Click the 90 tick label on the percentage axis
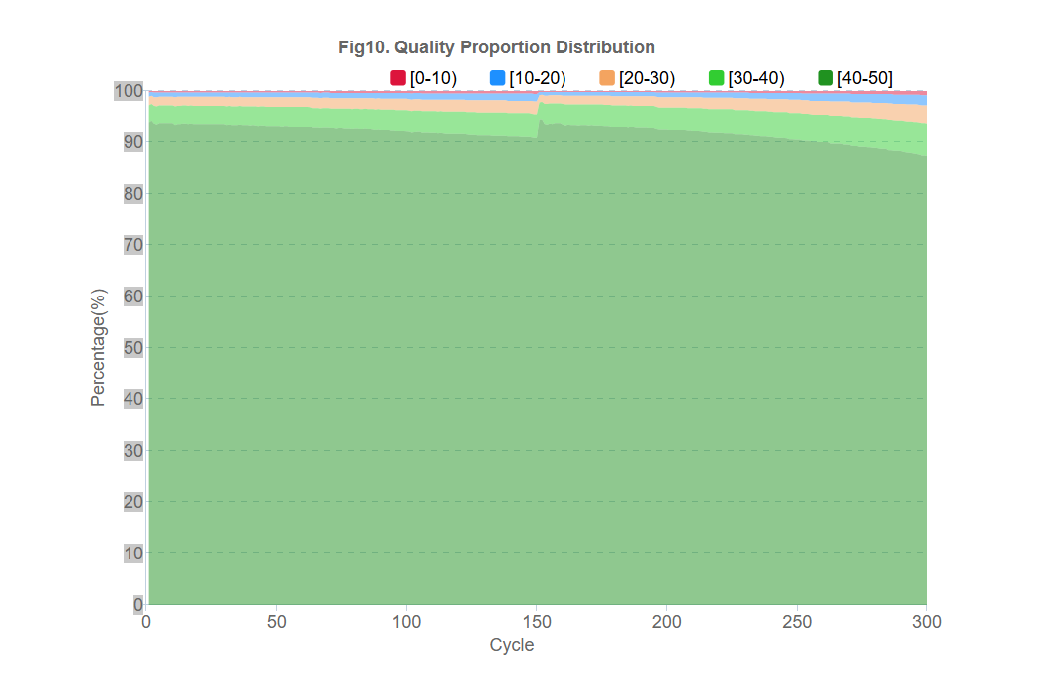Screen dimensions: 1041x679 click(x=133, y=142)
